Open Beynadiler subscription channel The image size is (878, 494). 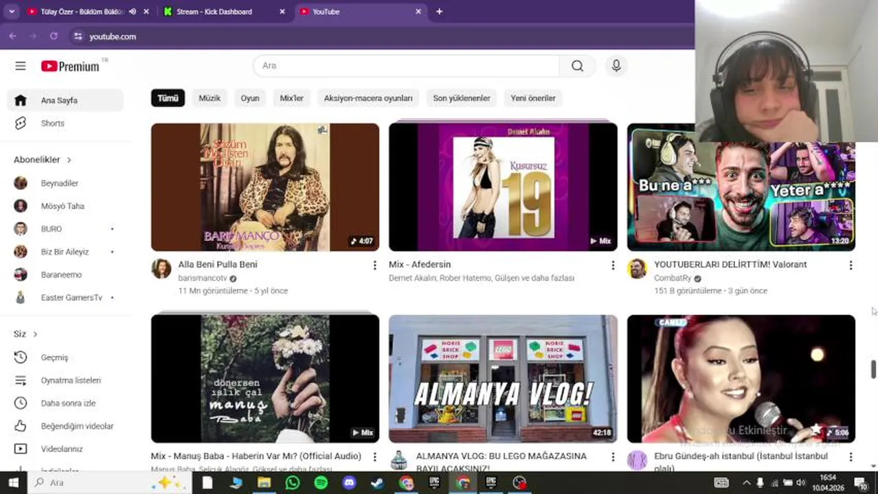(65, 183)
